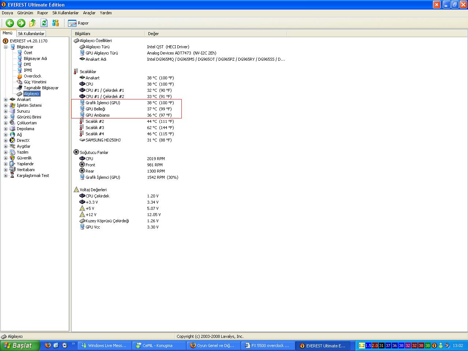
Task: Expand the İşletim Sistemi tree node
Action: (x=5, y=105)
